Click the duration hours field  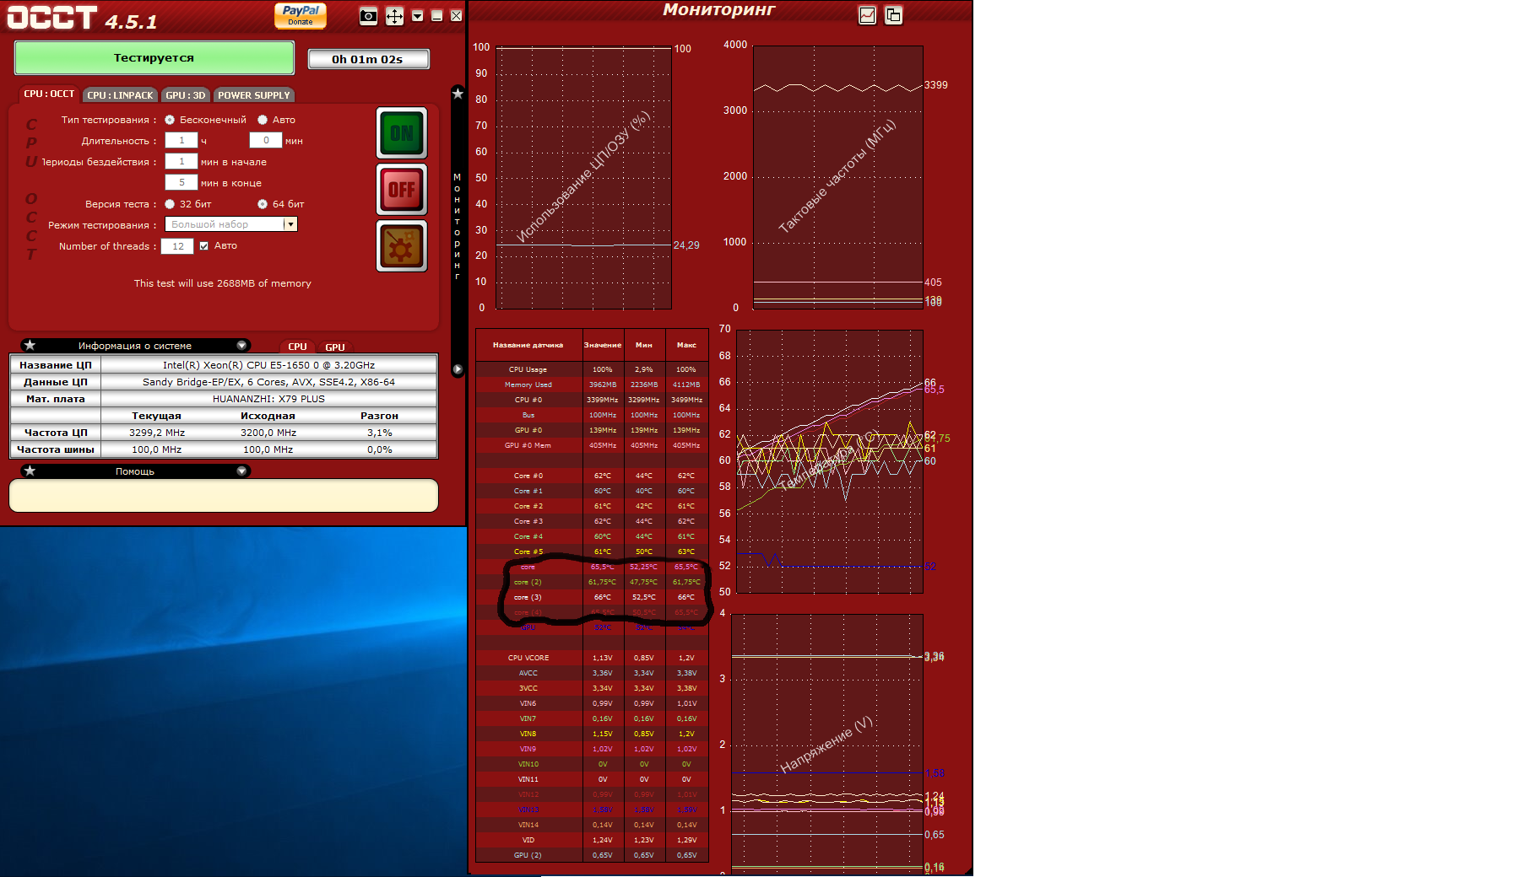[x=181, y=140]
